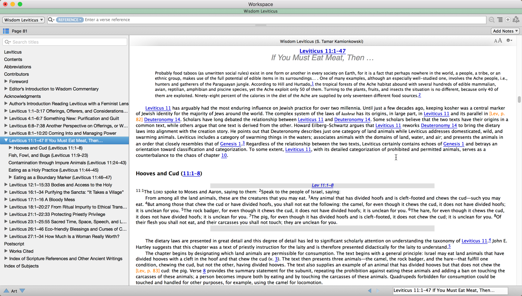Open the Wisdom Leviticus module dropdown
The width and height of the screenshot is (522, 296).
pos(24,20)
